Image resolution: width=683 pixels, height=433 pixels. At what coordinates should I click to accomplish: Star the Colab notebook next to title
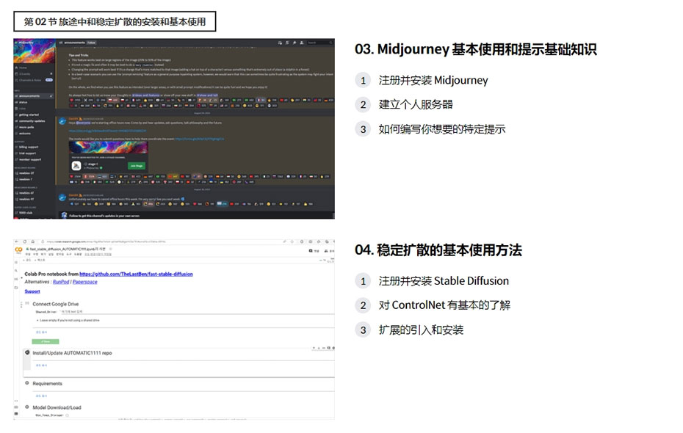tap(110, 249)
